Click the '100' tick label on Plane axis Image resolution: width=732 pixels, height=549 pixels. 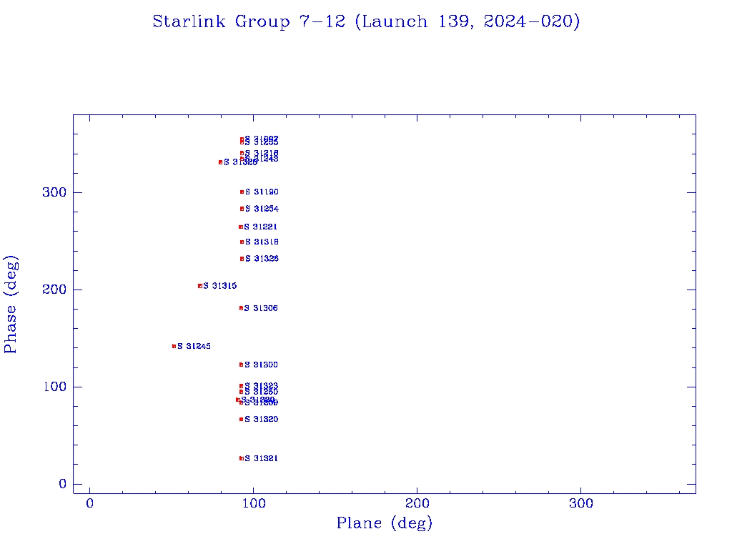click(x=254, y=503)
